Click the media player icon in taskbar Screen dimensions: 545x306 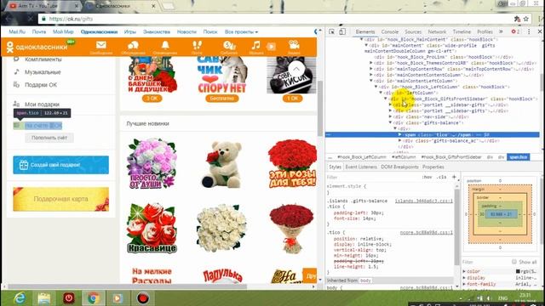coord(118,298)
